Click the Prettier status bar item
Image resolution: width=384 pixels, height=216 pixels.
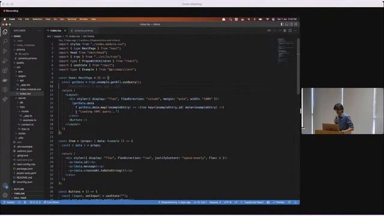(x=278, y=203)
